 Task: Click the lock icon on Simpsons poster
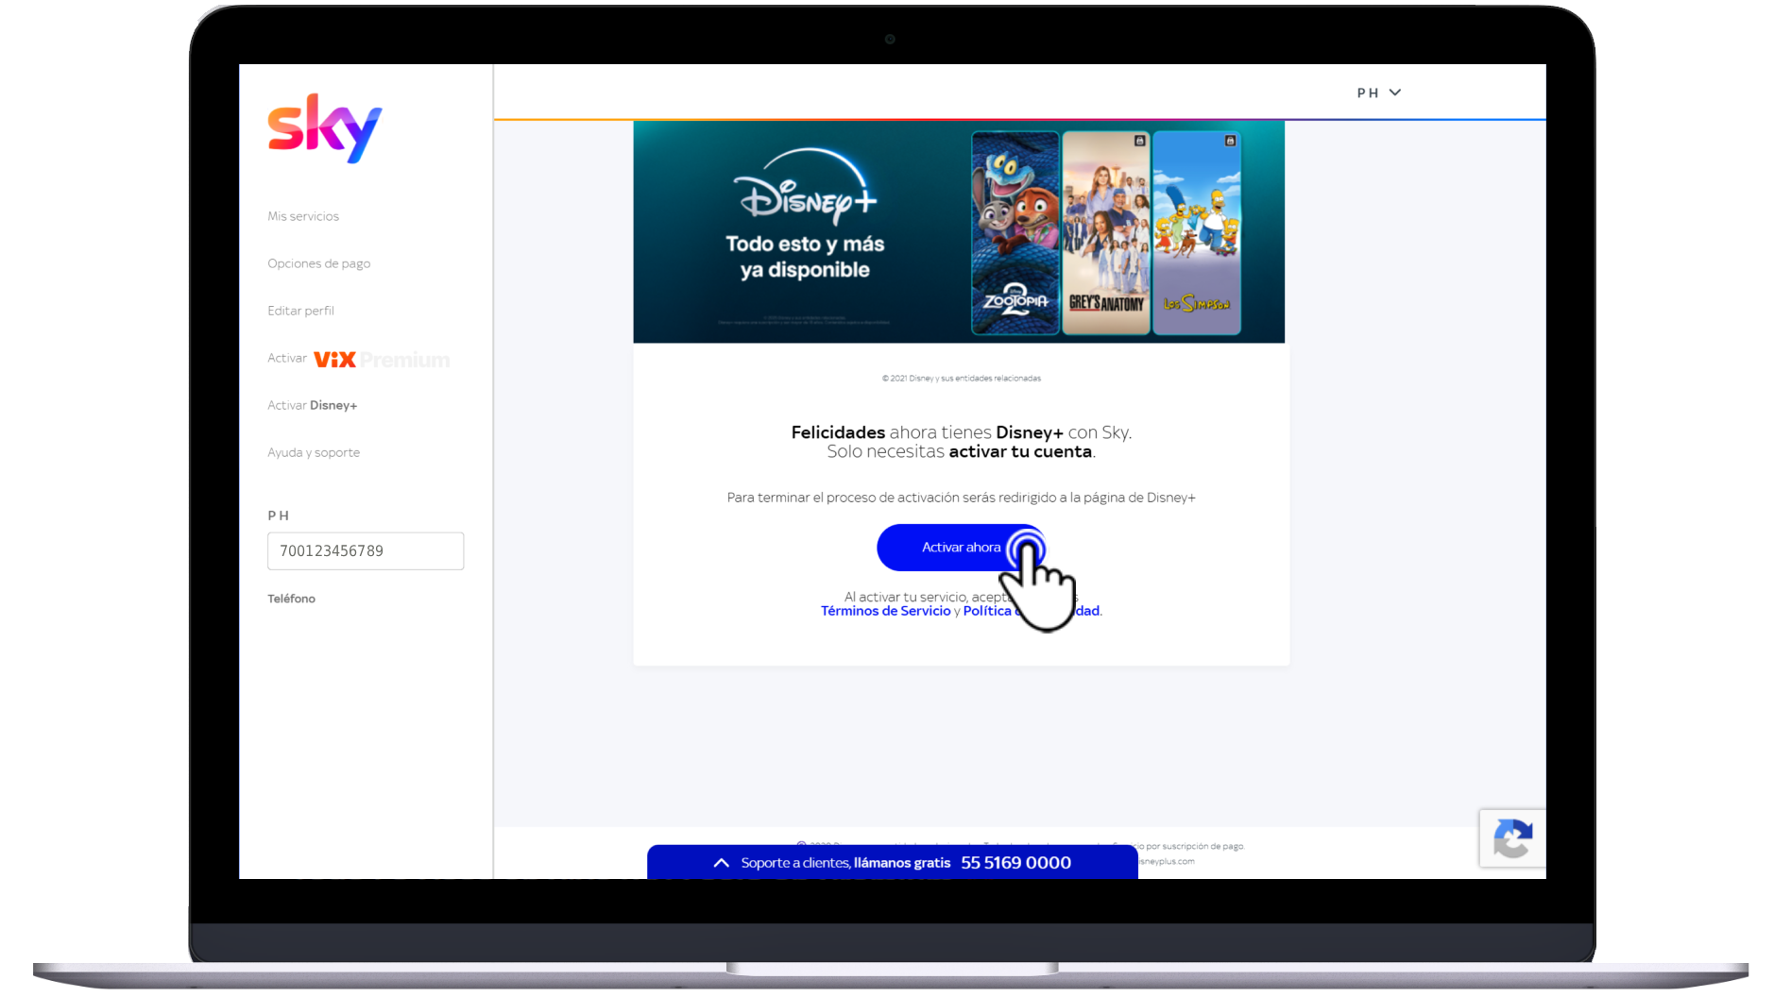1230,141
